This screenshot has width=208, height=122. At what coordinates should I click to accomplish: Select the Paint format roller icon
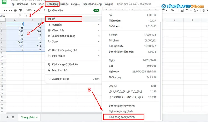pos(21,10)
